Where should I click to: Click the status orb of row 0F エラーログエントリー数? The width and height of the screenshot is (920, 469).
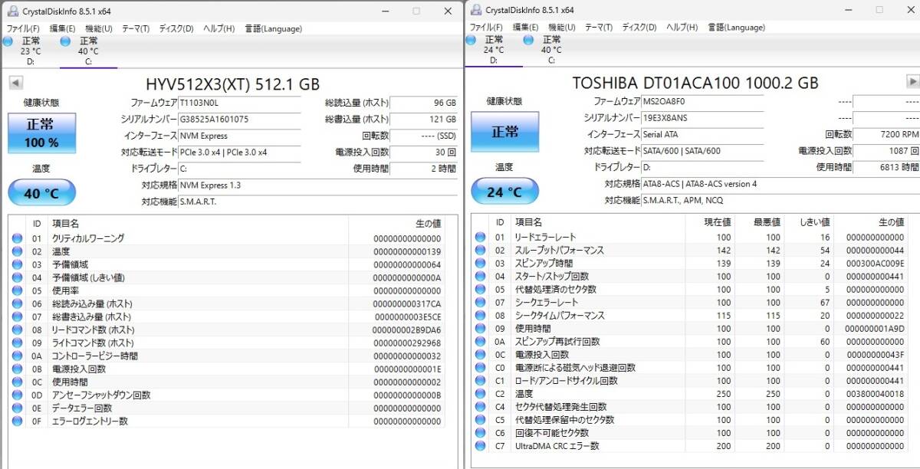[x=17, y=421]
